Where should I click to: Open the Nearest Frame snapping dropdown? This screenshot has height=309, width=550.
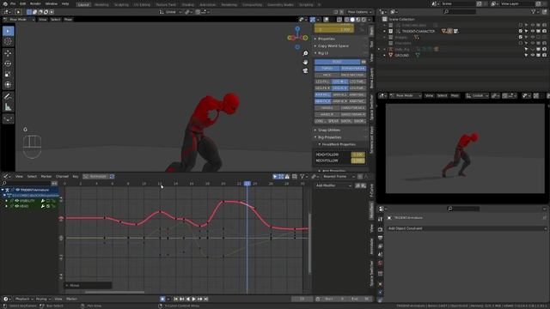point(339,177)
